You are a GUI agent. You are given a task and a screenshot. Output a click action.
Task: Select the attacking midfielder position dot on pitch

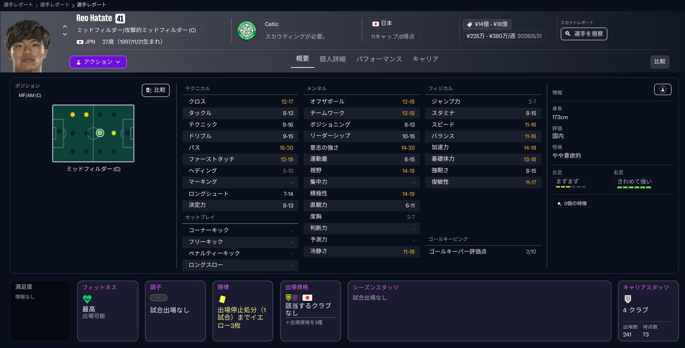114,133
